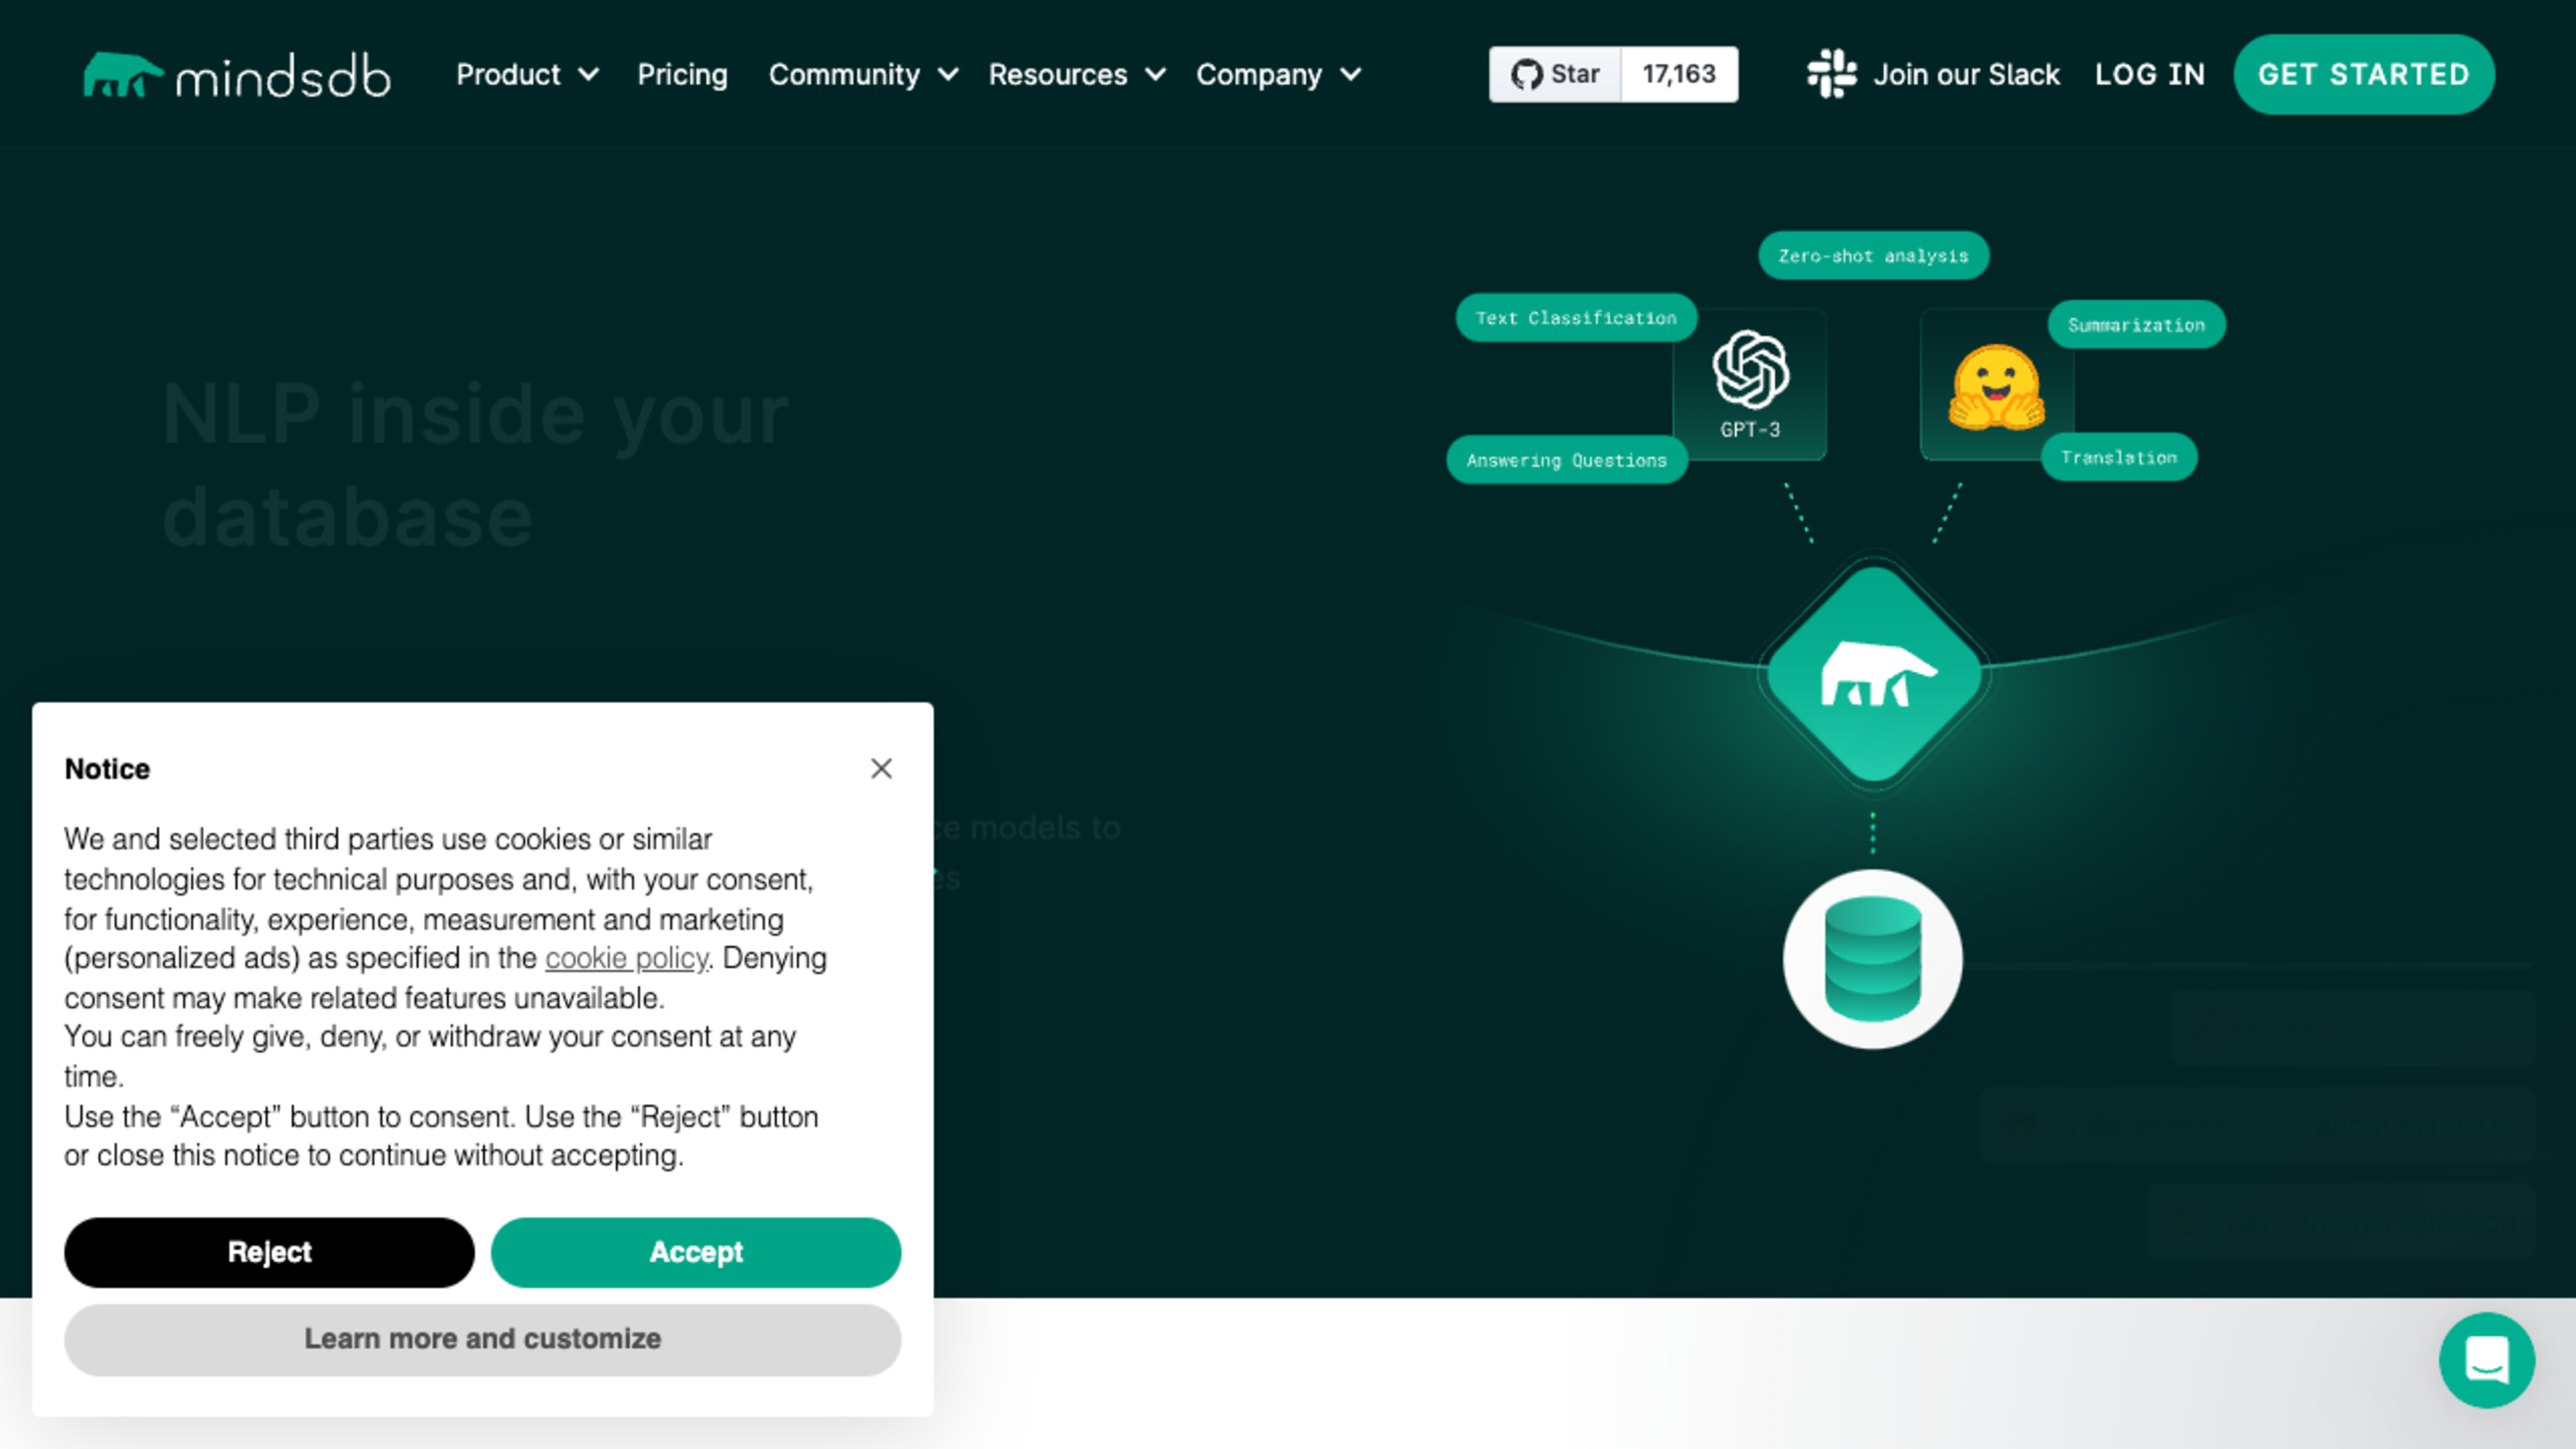Image resolution: width=2576 pixels, height=1449 pixels.
Task: Close the cookie Notice dialog
Action: coord(881,768)
